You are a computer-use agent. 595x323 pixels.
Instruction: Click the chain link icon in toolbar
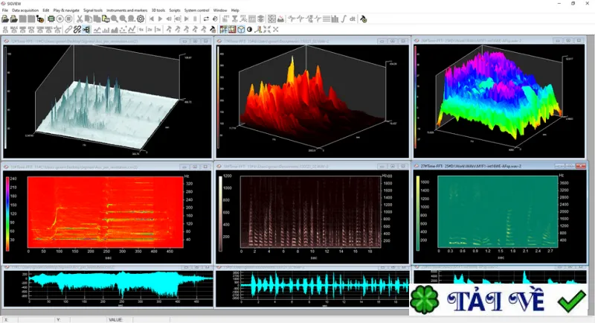click(x=68, y=29)
